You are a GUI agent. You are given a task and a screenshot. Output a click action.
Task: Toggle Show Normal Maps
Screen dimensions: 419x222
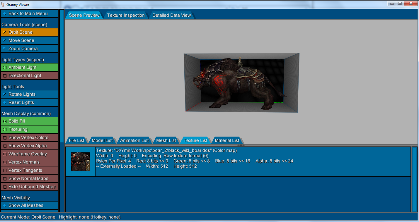coord(29,178)
